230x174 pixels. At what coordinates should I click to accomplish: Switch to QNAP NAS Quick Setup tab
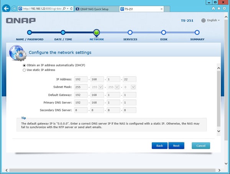[x=97, y=9]
